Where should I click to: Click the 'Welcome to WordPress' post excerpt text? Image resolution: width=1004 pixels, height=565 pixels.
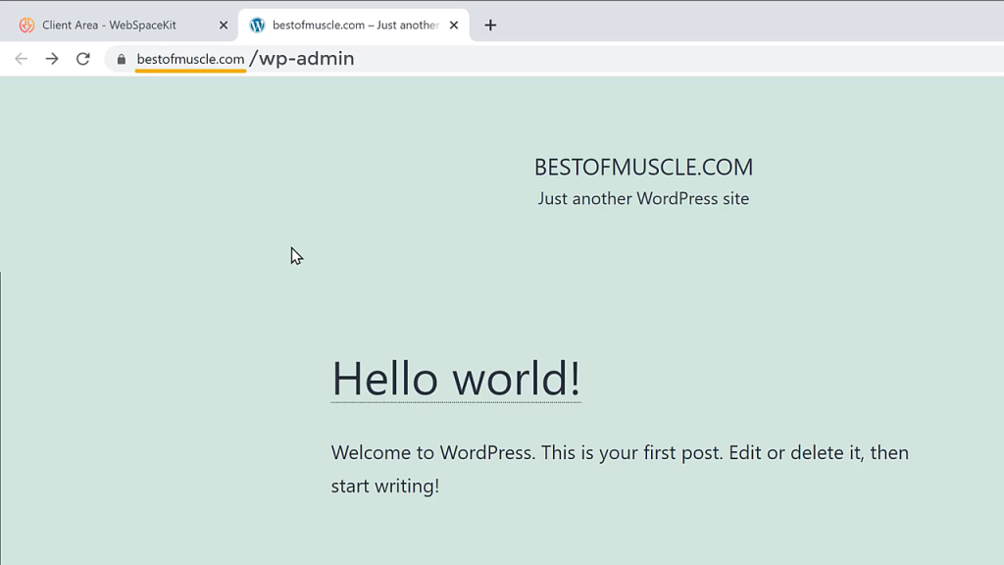(x=620, y=469)
